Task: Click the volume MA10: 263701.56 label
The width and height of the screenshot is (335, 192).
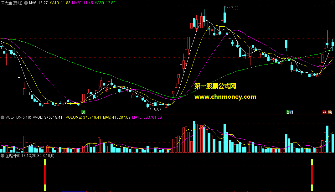Action: (147, 117)
